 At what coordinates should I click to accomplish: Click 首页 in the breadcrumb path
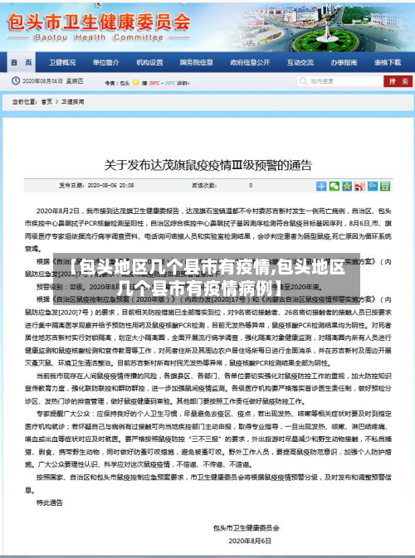coord(46,102)
